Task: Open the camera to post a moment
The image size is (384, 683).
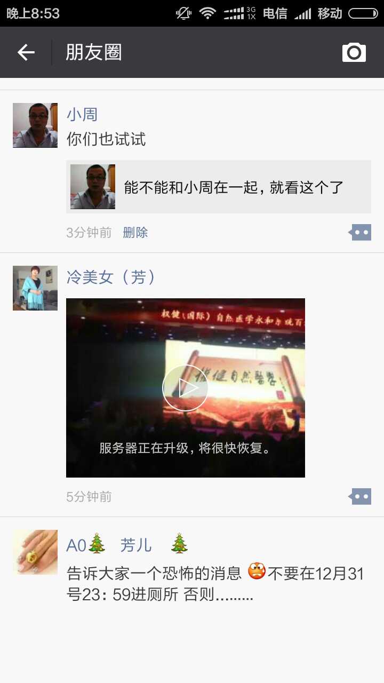Action: coord(354,52)
